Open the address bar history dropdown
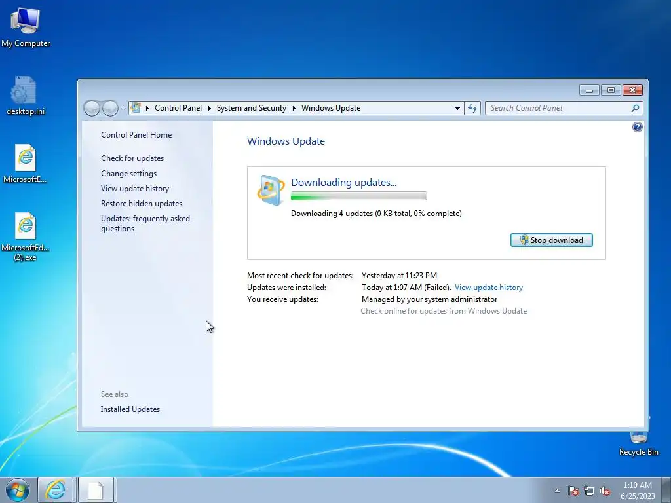Image resolution: width=671 pixels, height=503 pixels. pos(457,108)
